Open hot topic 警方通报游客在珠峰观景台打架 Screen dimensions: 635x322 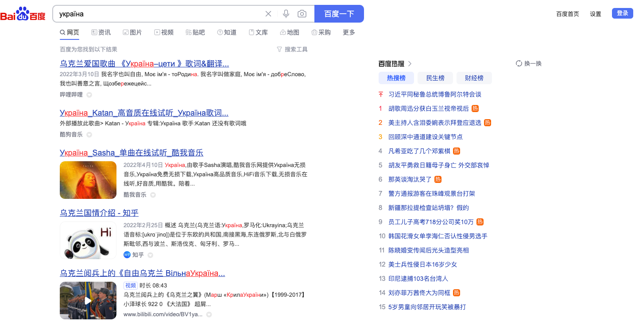[432, 194]
